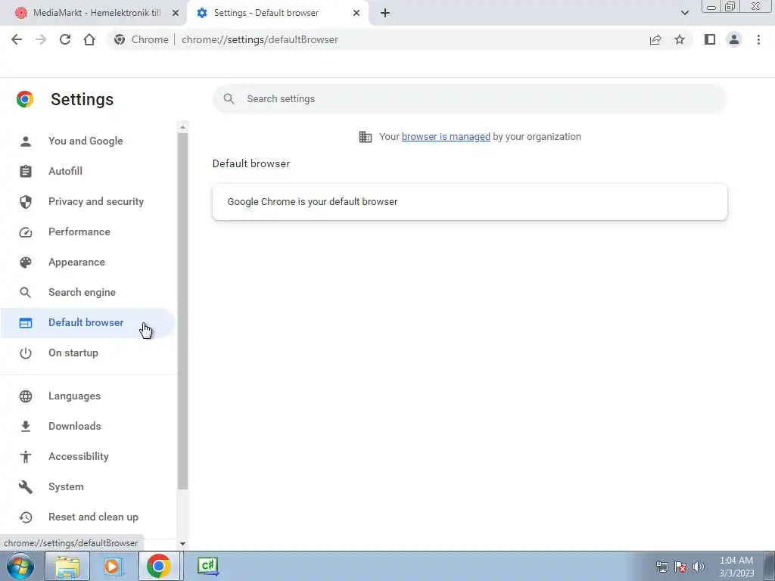Open the taskbar clock showing 1:04 AM
Image resolution: width=775 pixels, height=581 pixels.
[x=736, y=567]
